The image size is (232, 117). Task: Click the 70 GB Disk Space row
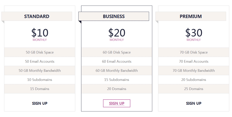[x=193, y=52]
